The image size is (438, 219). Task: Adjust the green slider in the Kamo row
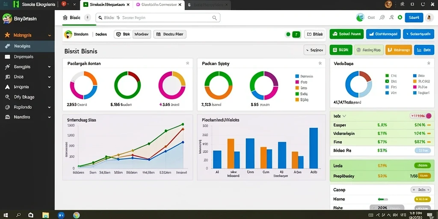(x=383, y=199)
